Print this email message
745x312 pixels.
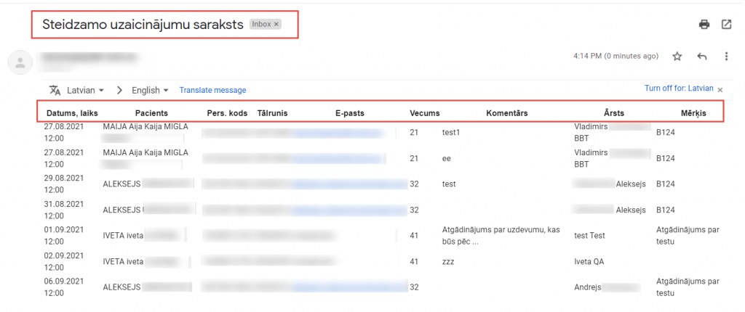point(704,24)
